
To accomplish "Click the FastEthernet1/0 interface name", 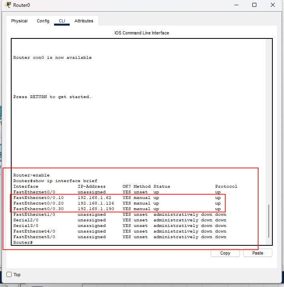I will [x=34, y=215].
